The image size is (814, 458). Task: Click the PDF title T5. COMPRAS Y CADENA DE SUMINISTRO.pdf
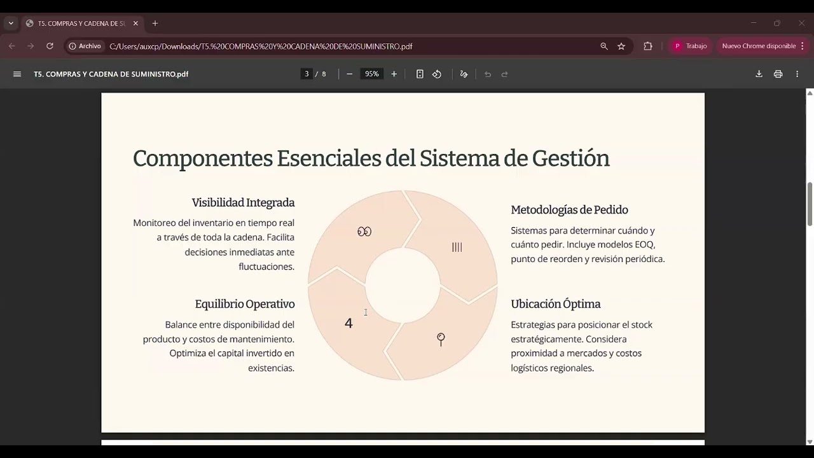tap(111, 74)
